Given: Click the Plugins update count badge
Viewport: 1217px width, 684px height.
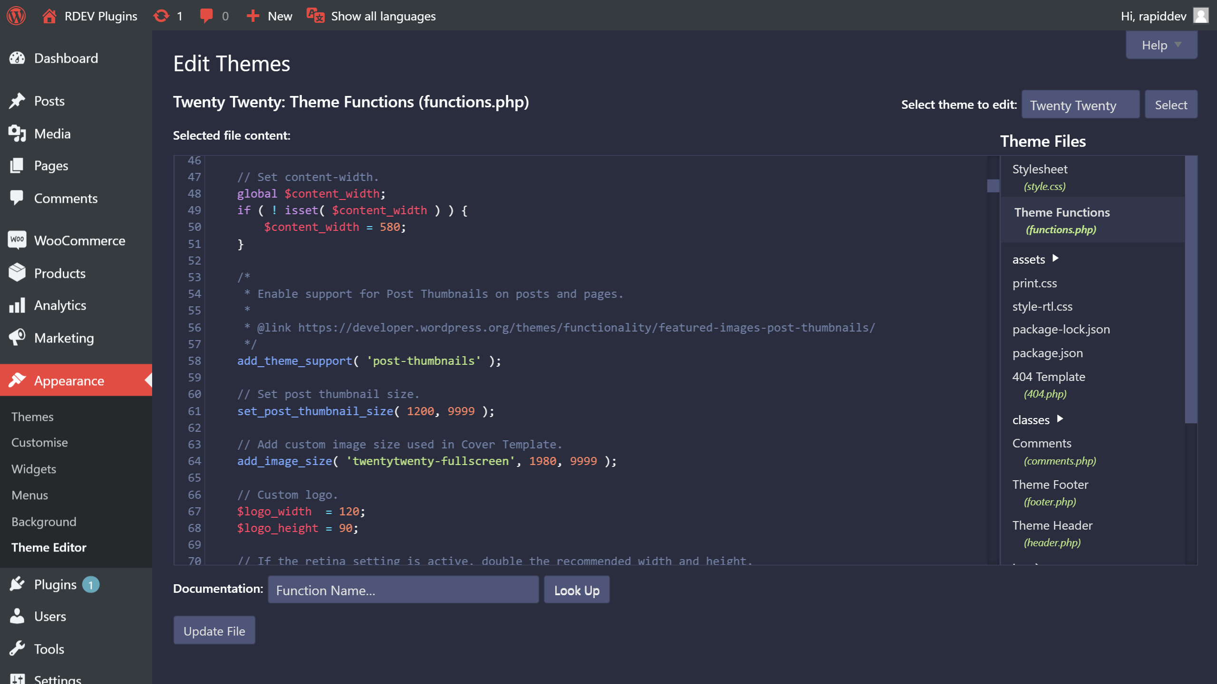Looking at the screenshot, I should [x=90, y=584].
